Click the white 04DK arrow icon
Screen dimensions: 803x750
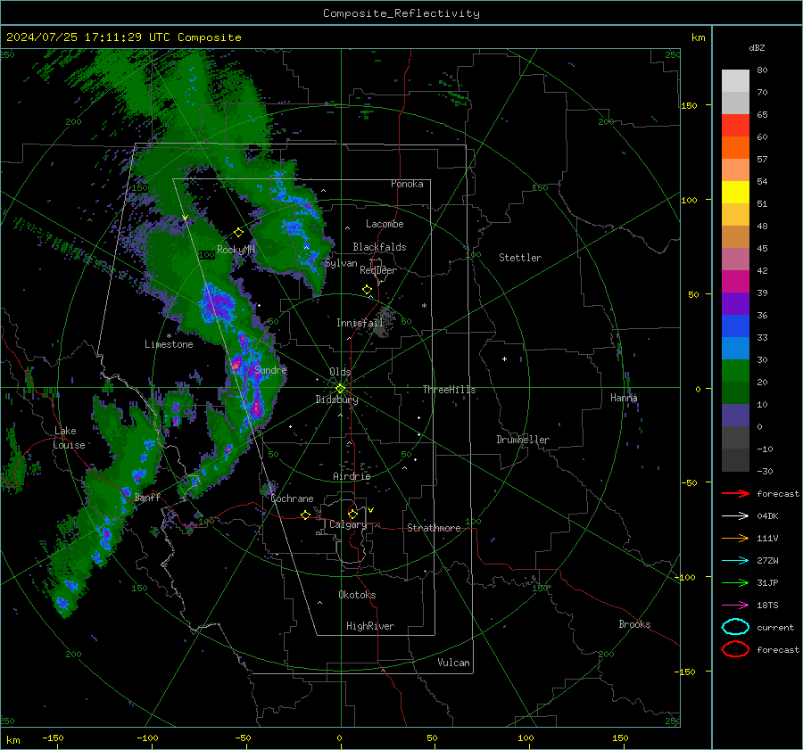pos(735,516)
